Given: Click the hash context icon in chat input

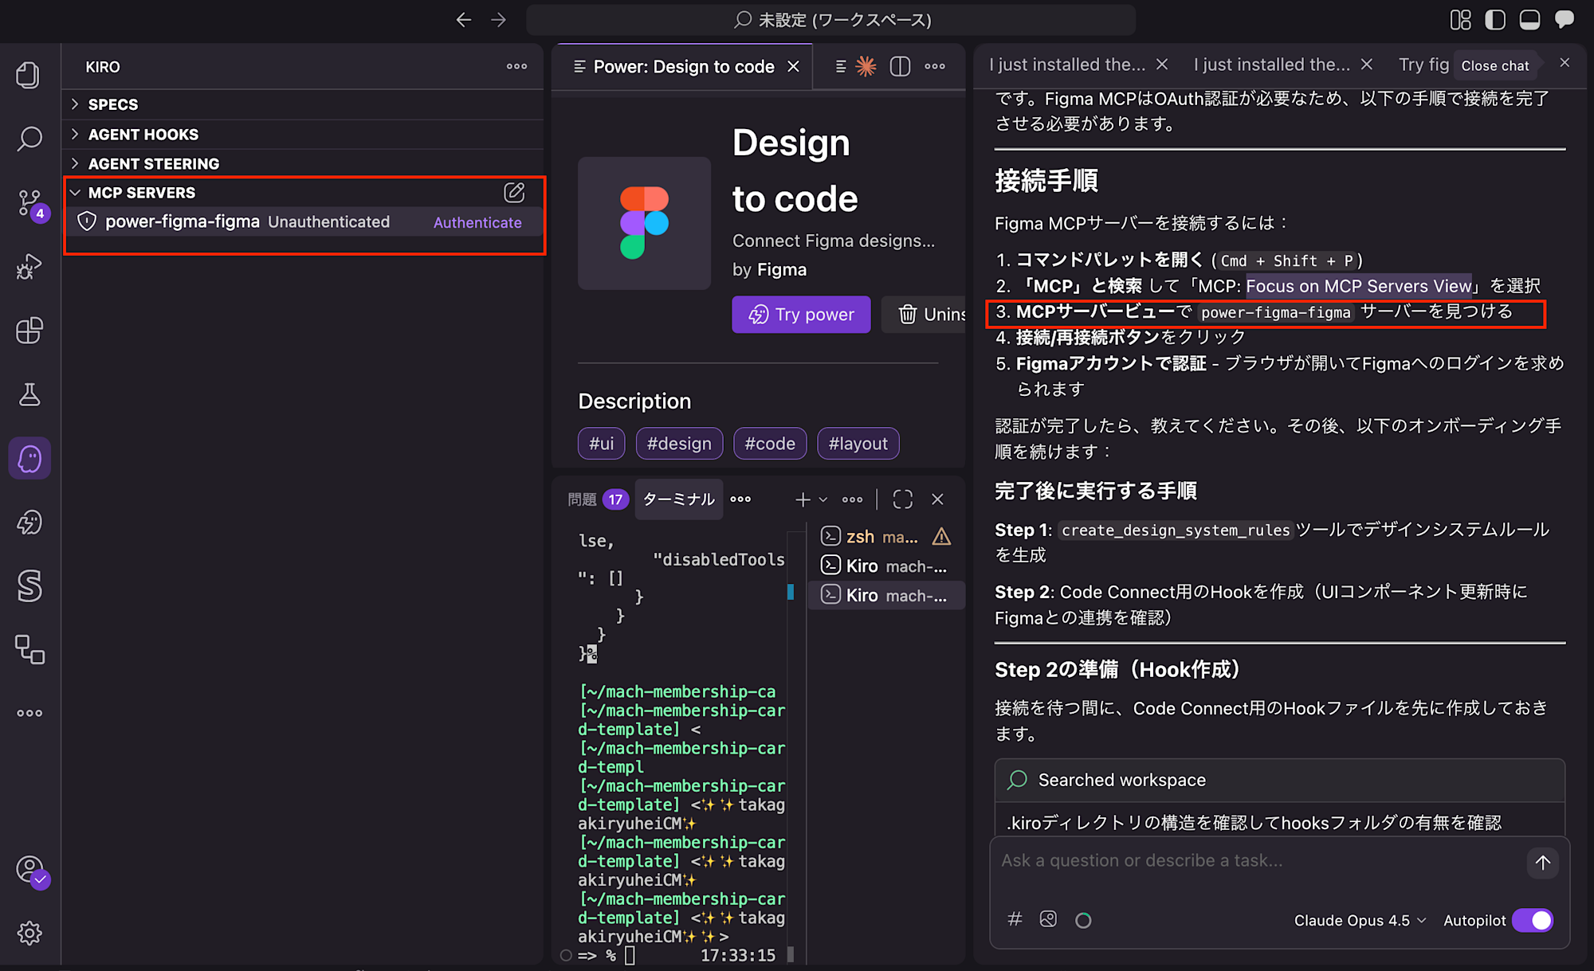Looking at the screenshot, I should click(1015, 919).
